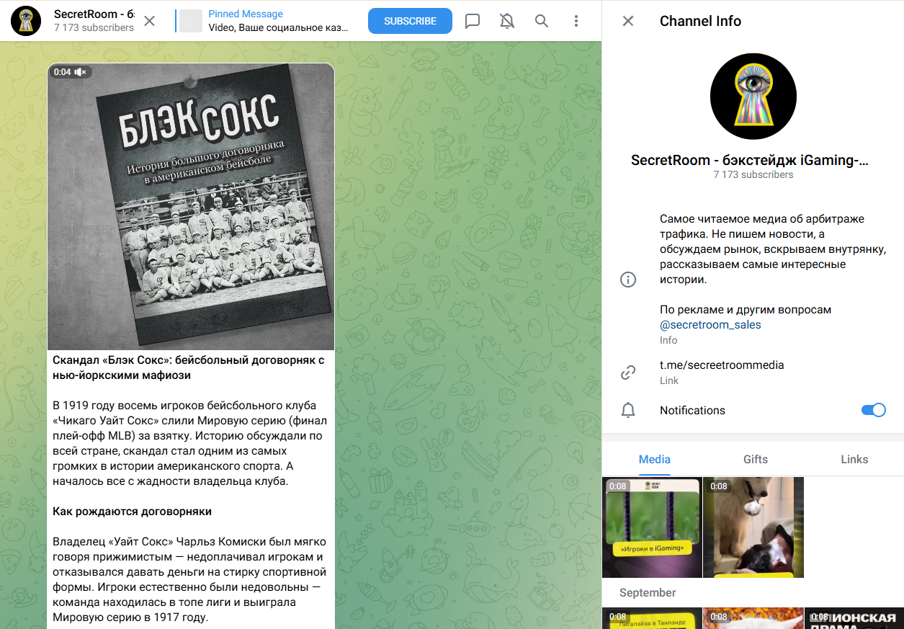Toggle mute with the crossed bell icon

pyautogui.click(x=507, y=21)
